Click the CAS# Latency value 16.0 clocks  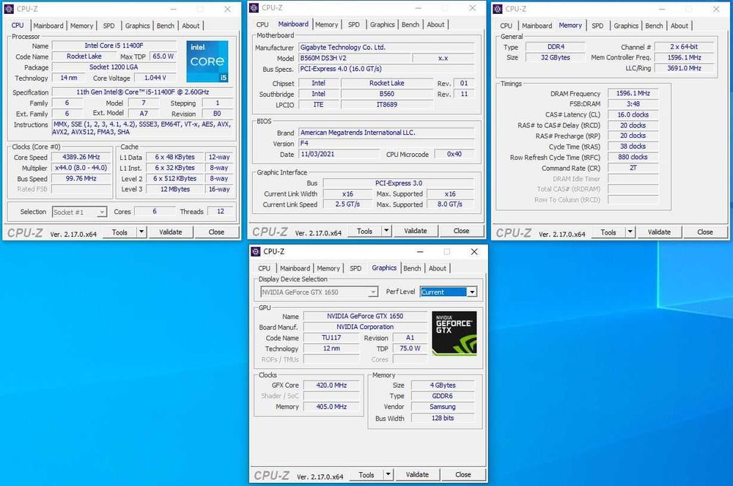633,114
